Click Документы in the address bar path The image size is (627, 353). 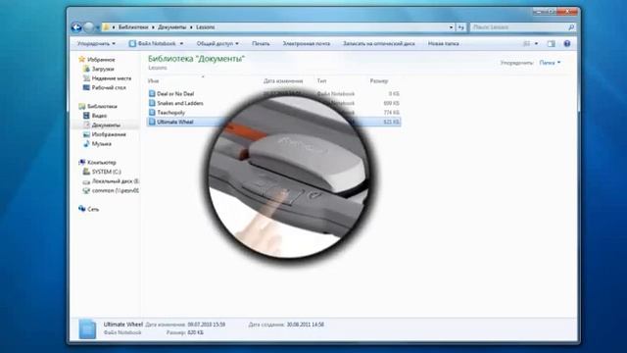[x=172, y=27]
